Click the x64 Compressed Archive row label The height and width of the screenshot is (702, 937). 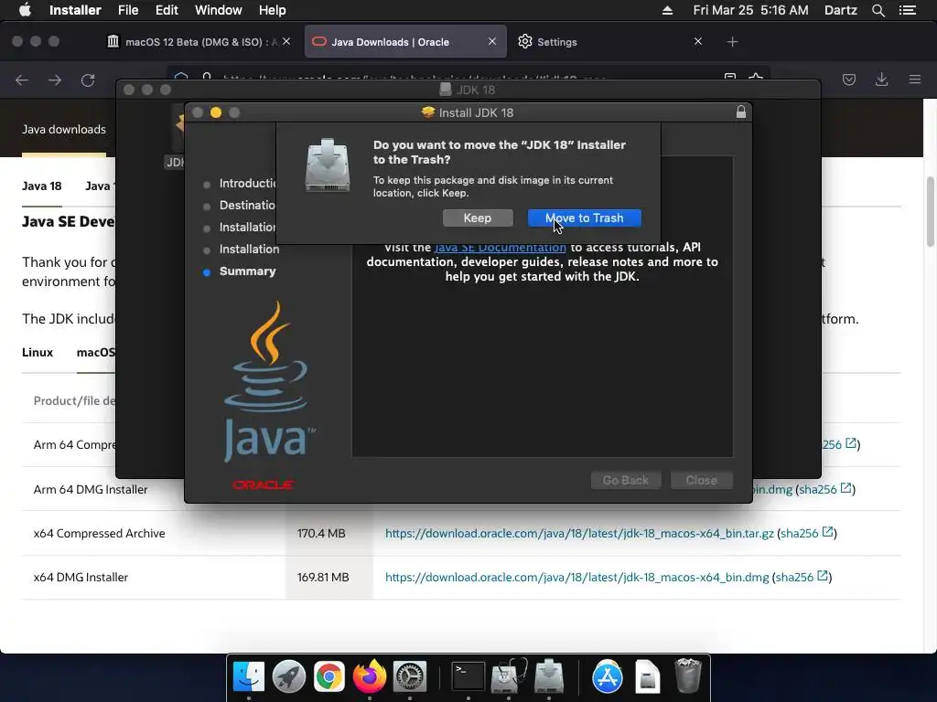pos(99,533)
